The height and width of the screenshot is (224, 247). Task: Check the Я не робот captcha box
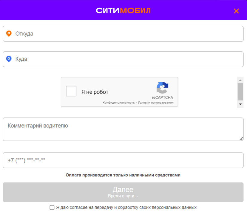(x=71, y=91)
